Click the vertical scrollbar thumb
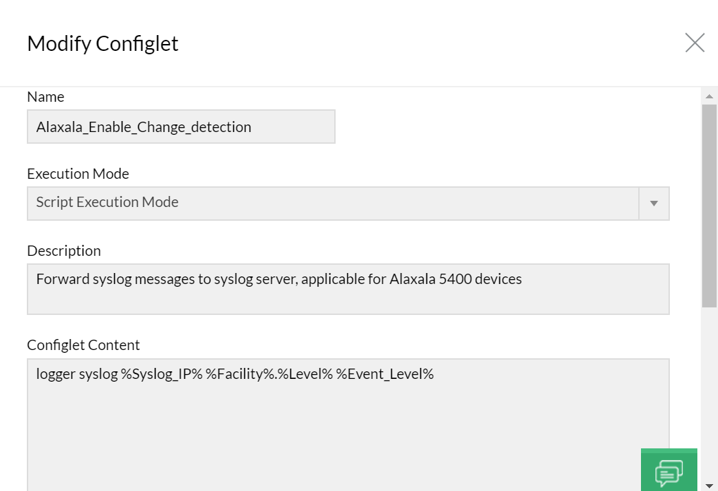Image resolution: width=718 pixels, height=491 pixels. (709, 205)
